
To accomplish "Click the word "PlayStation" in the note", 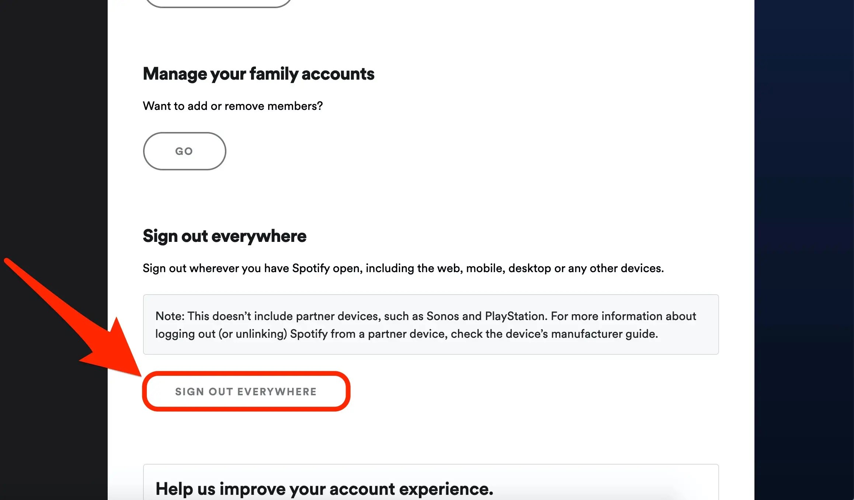I will click(x=515, y=316).
